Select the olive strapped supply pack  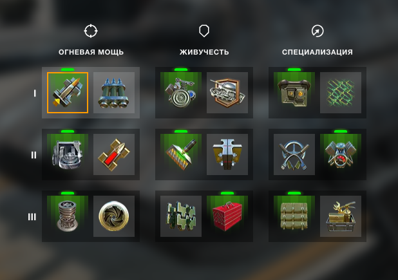[x=294, y=216]
